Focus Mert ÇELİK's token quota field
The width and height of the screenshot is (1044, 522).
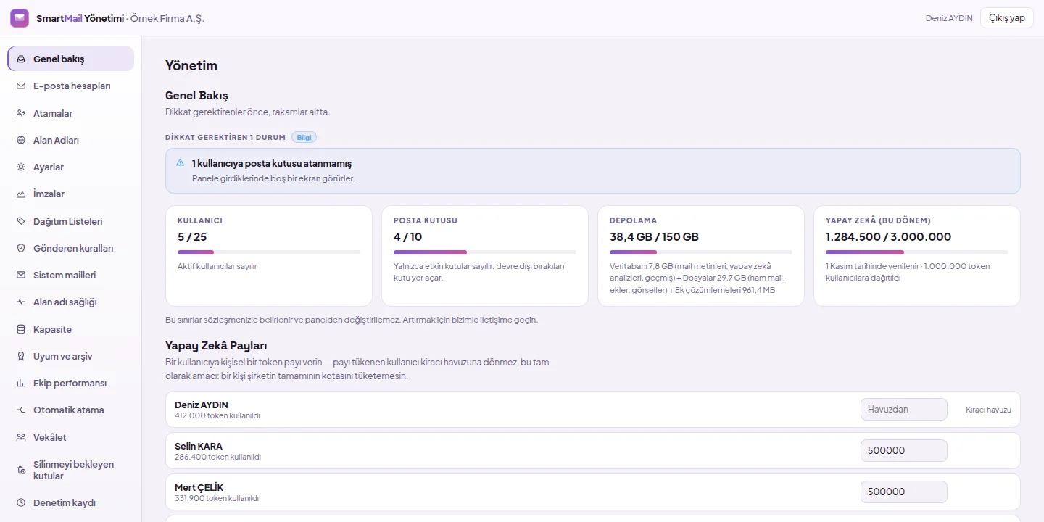(904, 492)
